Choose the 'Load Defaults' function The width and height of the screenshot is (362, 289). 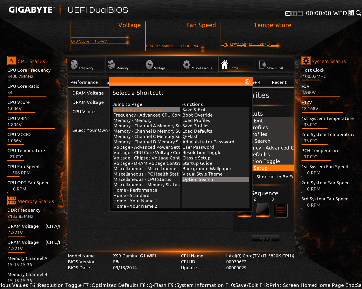216,131
